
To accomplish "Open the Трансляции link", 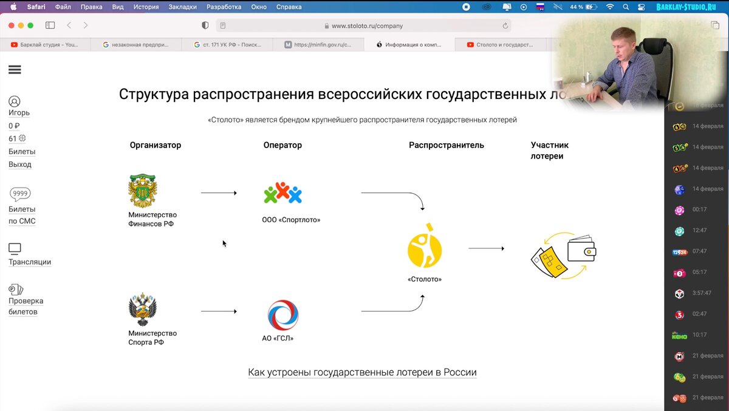I will click(30, 262).
